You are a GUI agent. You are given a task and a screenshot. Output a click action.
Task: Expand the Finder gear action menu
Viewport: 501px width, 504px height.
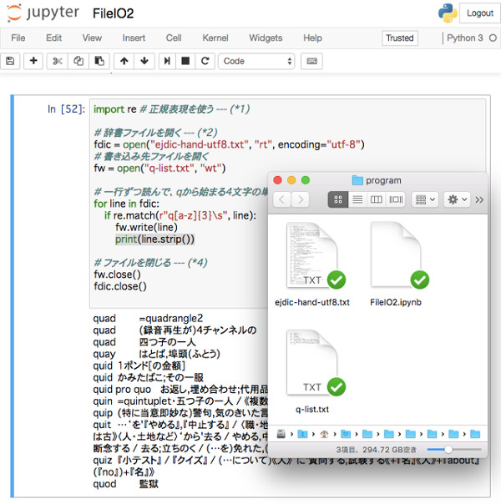pos(458,199)
